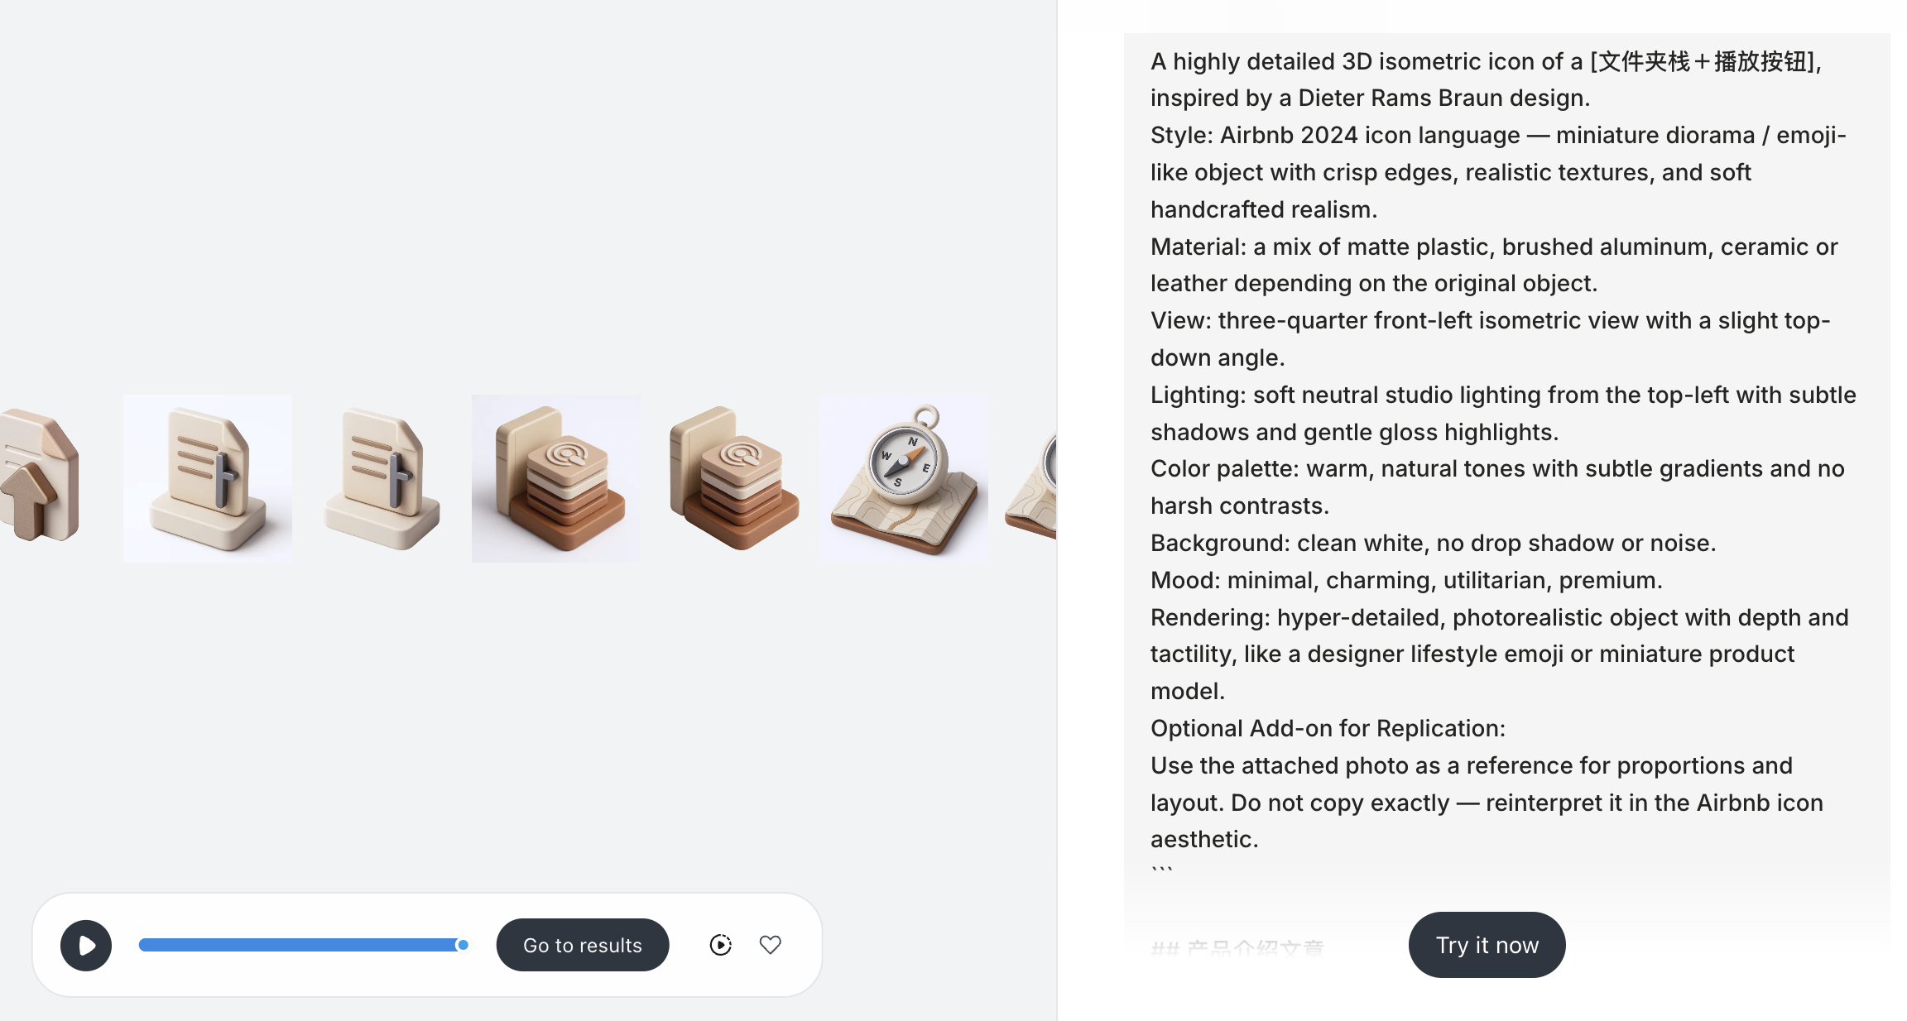Select stacked layers icon thumbnail without background
The height and width of the screenshot is (1021, 1907).
click(x=733, y=478)
